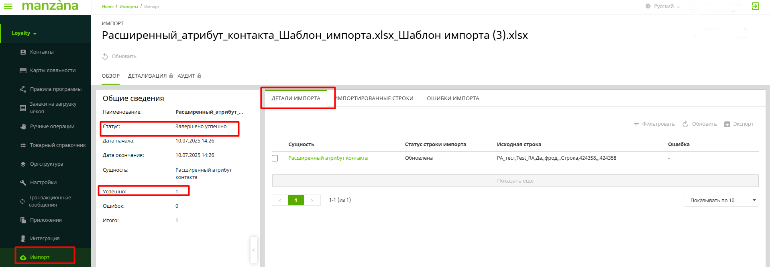Click the Показать ещё button
770x267 pixels.
click(x=515, y=181)
